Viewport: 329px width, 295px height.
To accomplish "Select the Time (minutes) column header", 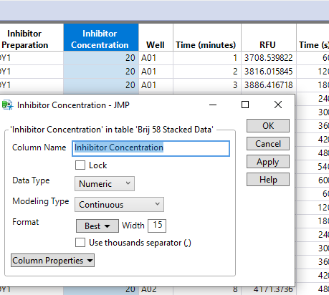I will click(207, 37).
